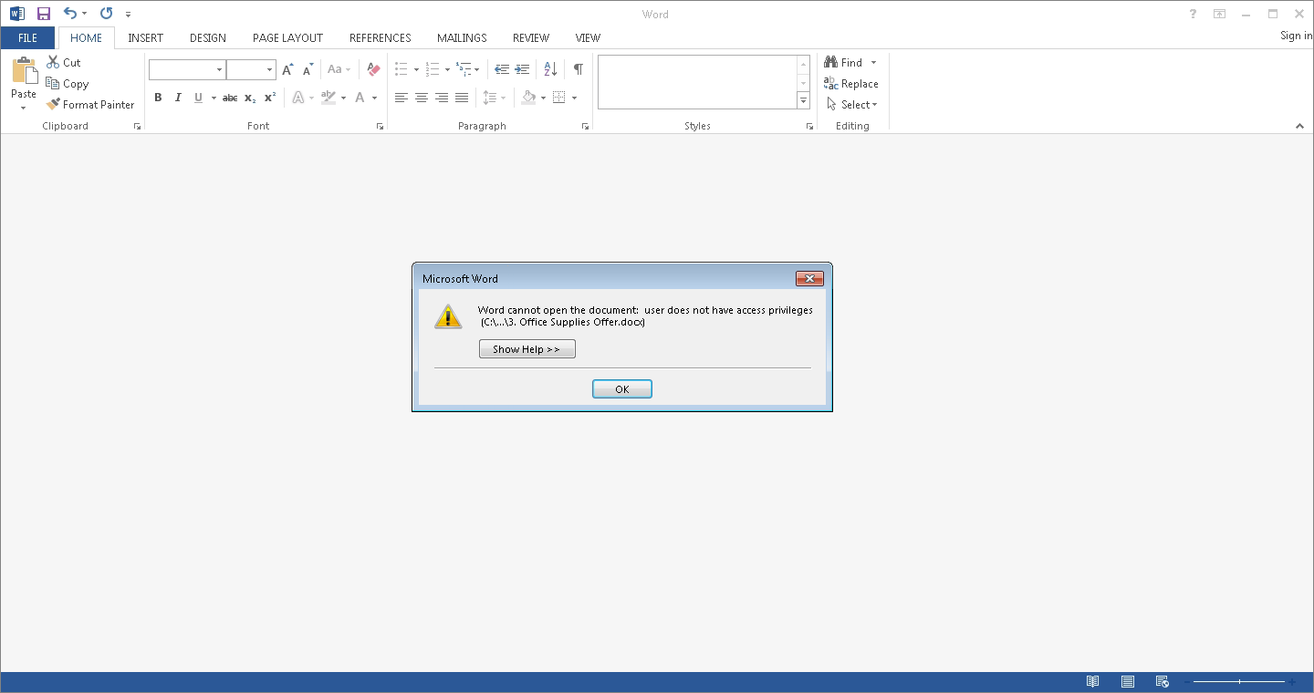1314x693 pixels.
Task: Click the Justify alignment icon
Action: [x=462, y=98]
